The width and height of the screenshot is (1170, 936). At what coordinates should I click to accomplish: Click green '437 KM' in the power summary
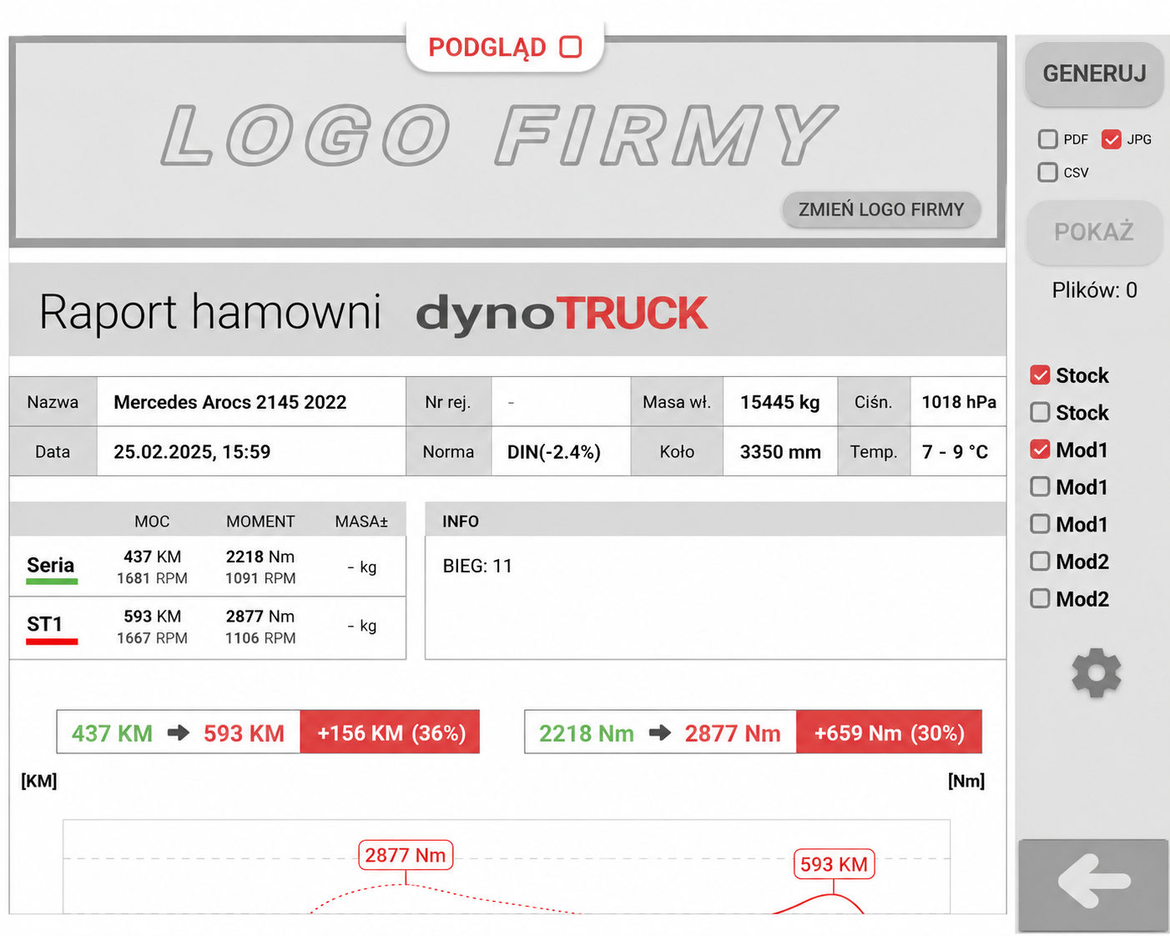point(112,733)
